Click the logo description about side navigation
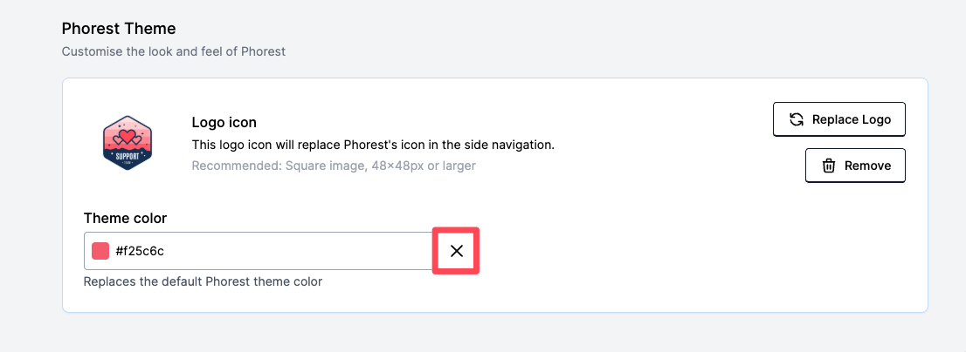Screen dimensions: 966x352 373,145
